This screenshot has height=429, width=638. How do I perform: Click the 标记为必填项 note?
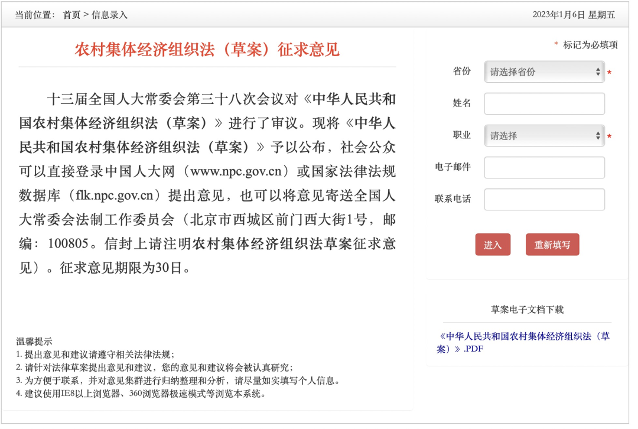tap(590, 45)
